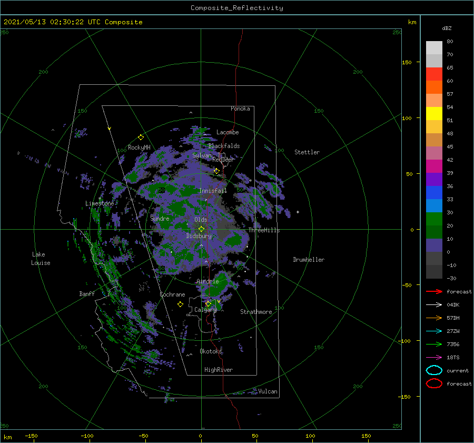Viewport: 474px width, 443px height.
Task: Select the cyan 'current' ellipse legend icon
Action: 434,370
